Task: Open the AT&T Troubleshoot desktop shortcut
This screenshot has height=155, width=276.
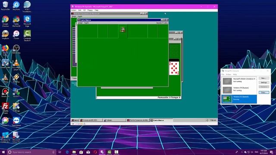Action: [27, 7]
